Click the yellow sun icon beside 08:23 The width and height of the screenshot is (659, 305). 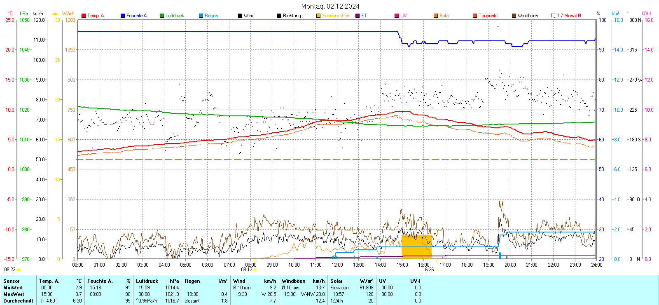19,270
